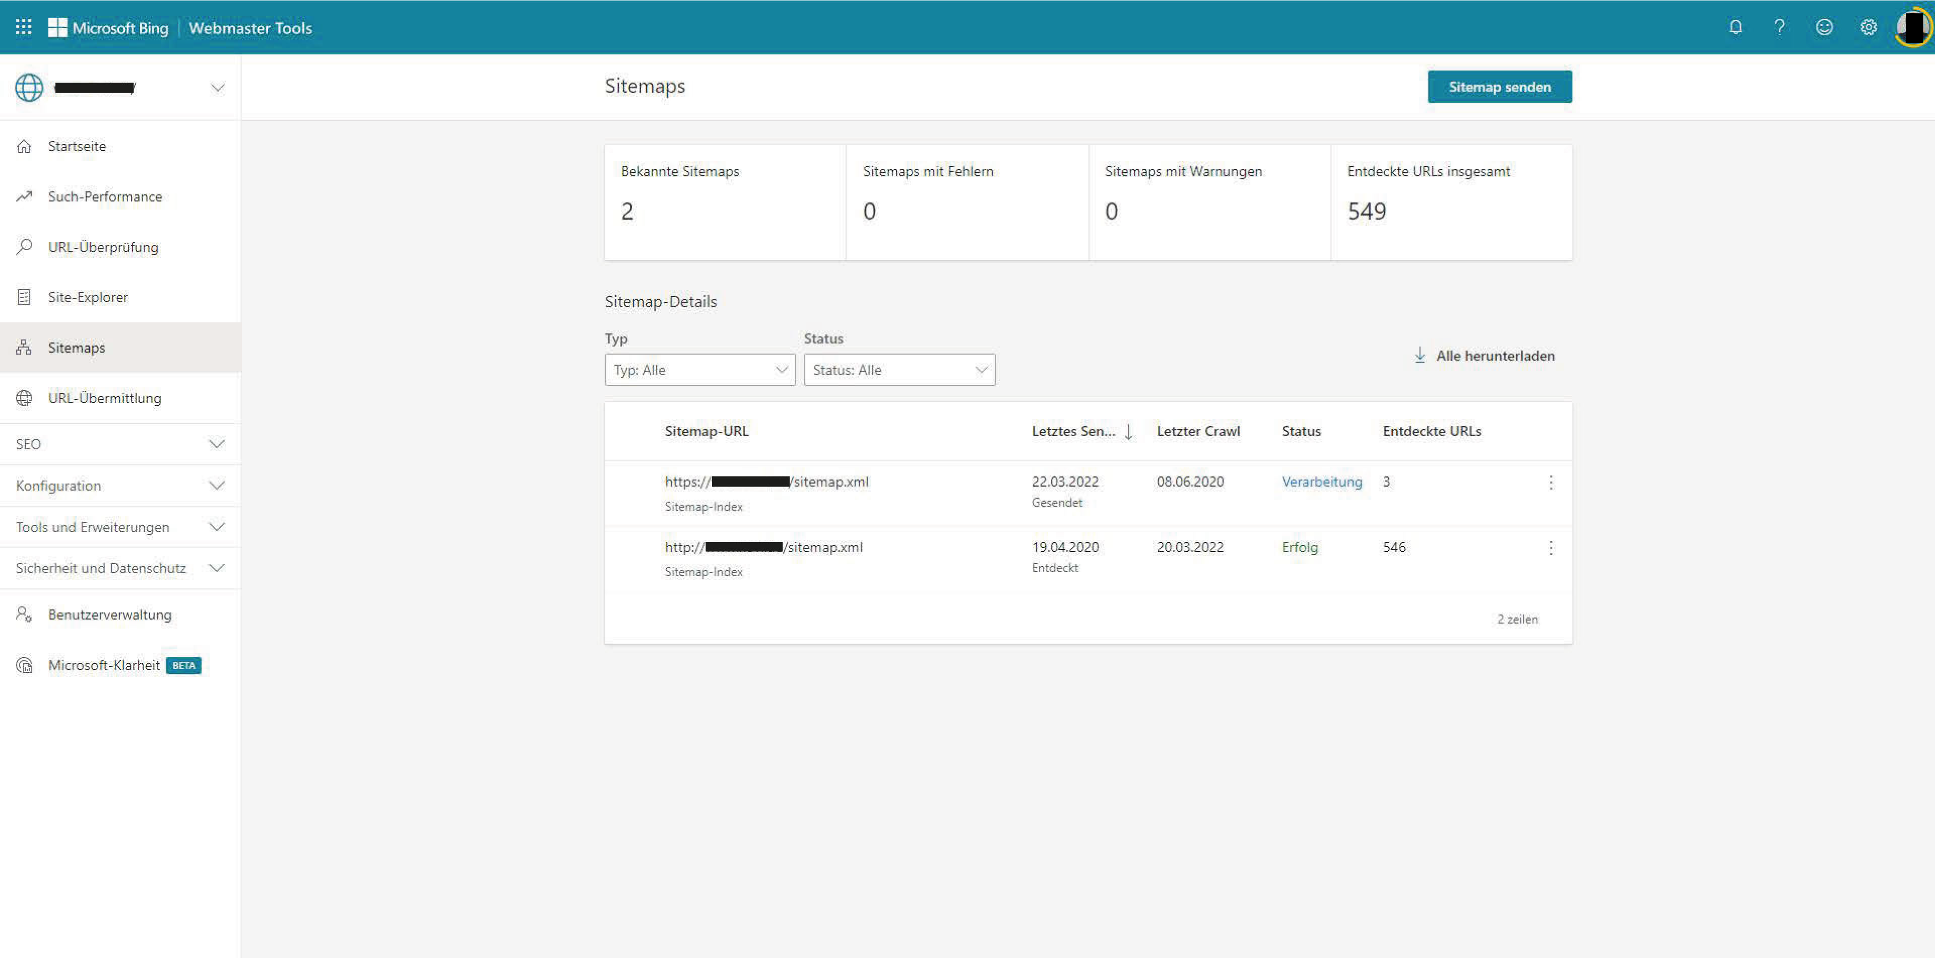Click the feedback smiley icon
The width and height of the screenshot is (1935, 958).
point(1824,28)
